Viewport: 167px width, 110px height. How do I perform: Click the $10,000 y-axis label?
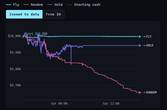tap(14, 36)
